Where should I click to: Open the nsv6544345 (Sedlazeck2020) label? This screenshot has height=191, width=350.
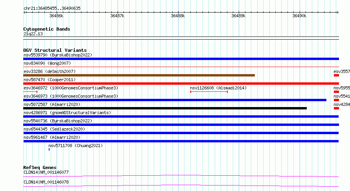pyautogui.click(x=54, y=129)
